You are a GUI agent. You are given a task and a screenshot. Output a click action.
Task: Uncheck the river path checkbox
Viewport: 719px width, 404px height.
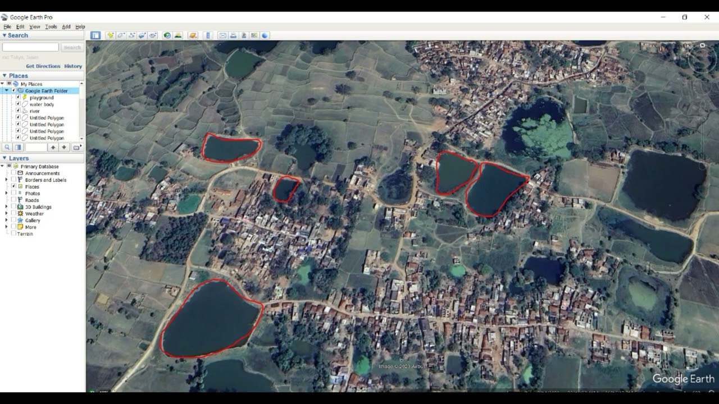tap(18, 111)
